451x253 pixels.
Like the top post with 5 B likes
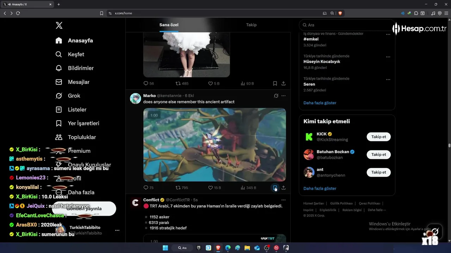pos(214,84)
